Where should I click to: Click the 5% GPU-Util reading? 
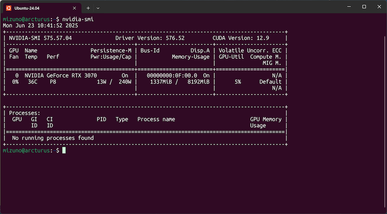pyautogui.click(x=237, y=82)
